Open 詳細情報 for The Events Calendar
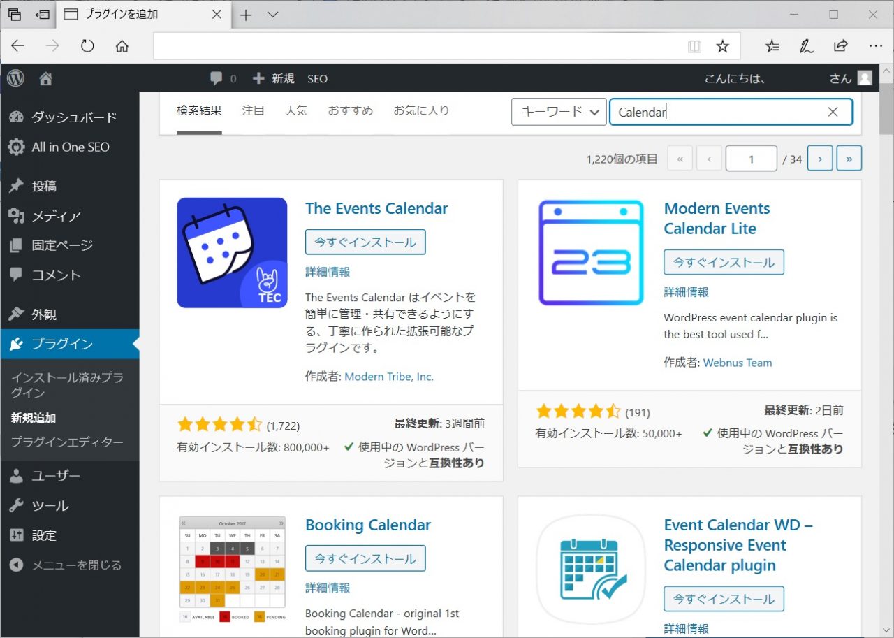Viewport: 894px width, 638px height. click(x=328, y=272)
